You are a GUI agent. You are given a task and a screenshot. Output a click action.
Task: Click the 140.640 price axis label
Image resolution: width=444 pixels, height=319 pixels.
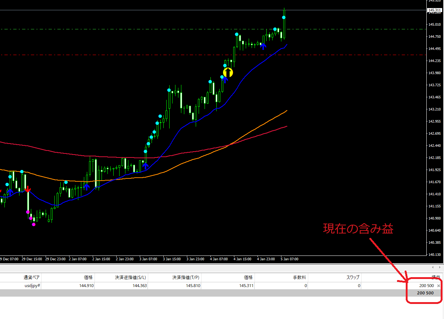tap(435, 231)
